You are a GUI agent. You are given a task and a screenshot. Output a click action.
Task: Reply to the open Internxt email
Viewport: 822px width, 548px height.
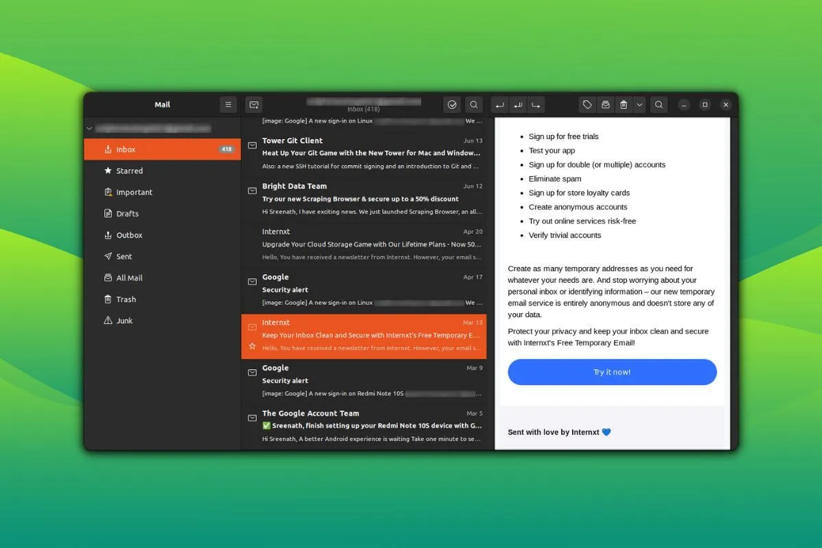[499, 104]
